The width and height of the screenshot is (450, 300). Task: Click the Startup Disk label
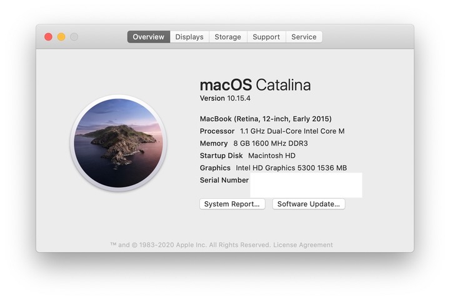[221, 156]
